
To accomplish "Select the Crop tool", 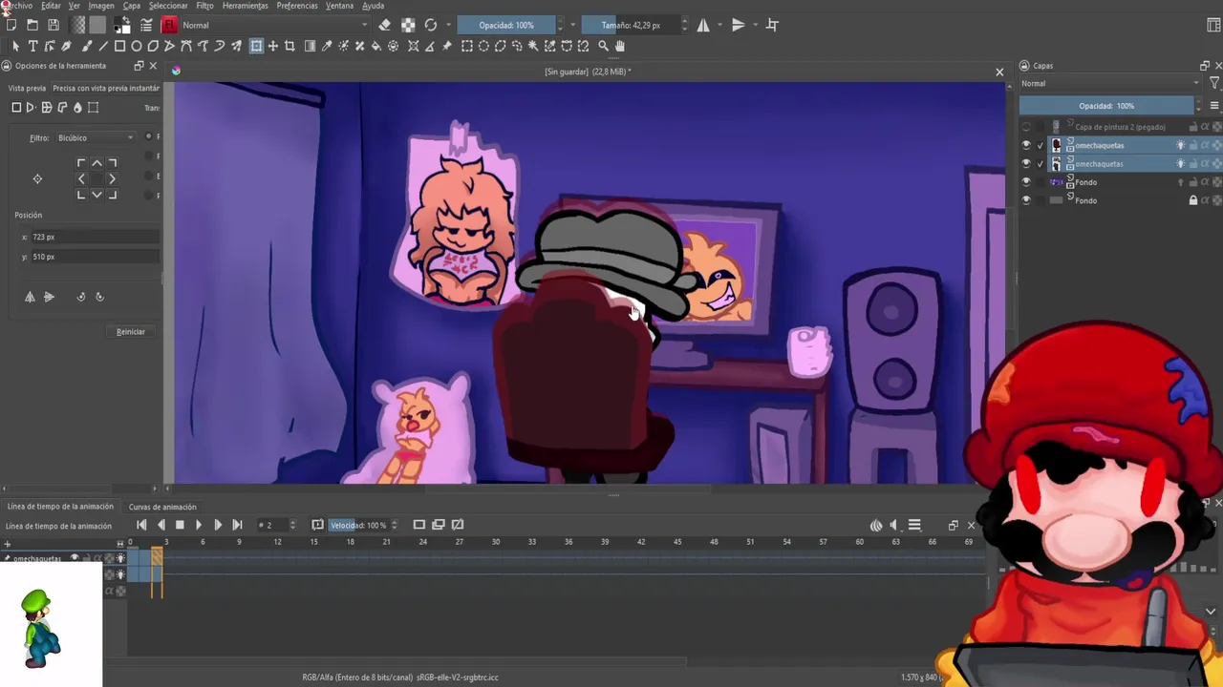I will coord(290,46).
